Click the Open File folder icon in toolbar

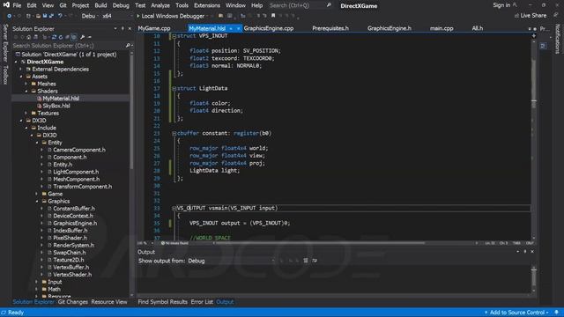point(38,16)
